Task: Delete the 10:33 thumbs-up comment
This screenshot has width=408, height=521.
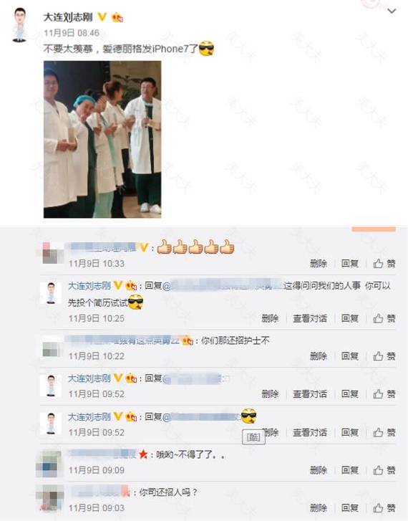Action: pyautogui.click(x=319, y=264)
